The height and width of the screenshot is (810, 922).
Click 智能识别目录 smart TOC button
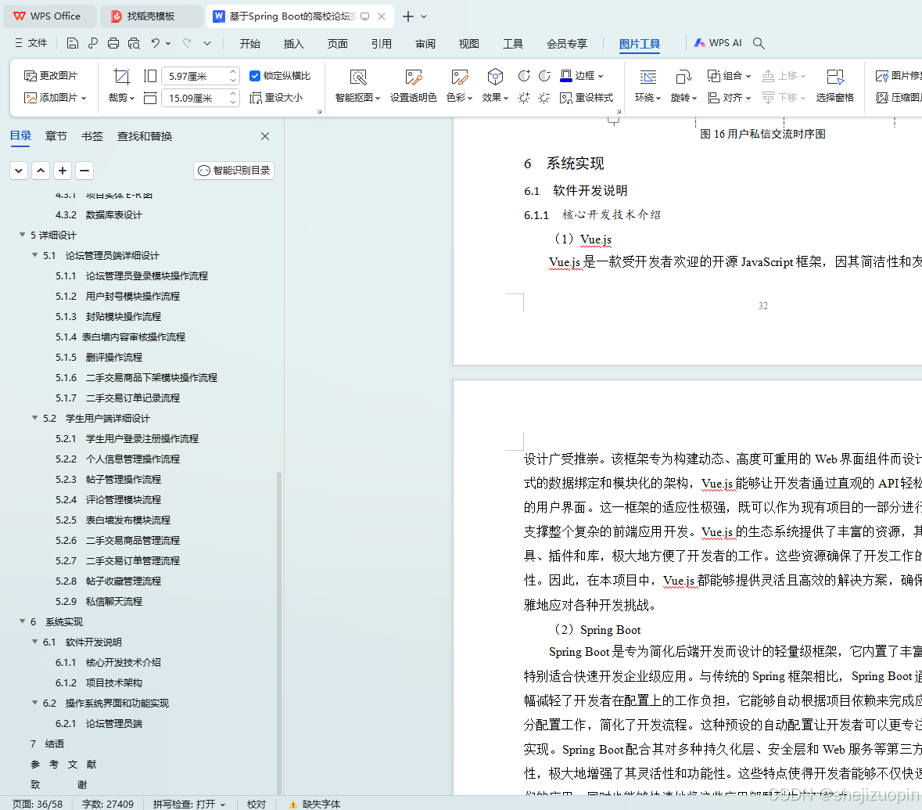point(234,171)
